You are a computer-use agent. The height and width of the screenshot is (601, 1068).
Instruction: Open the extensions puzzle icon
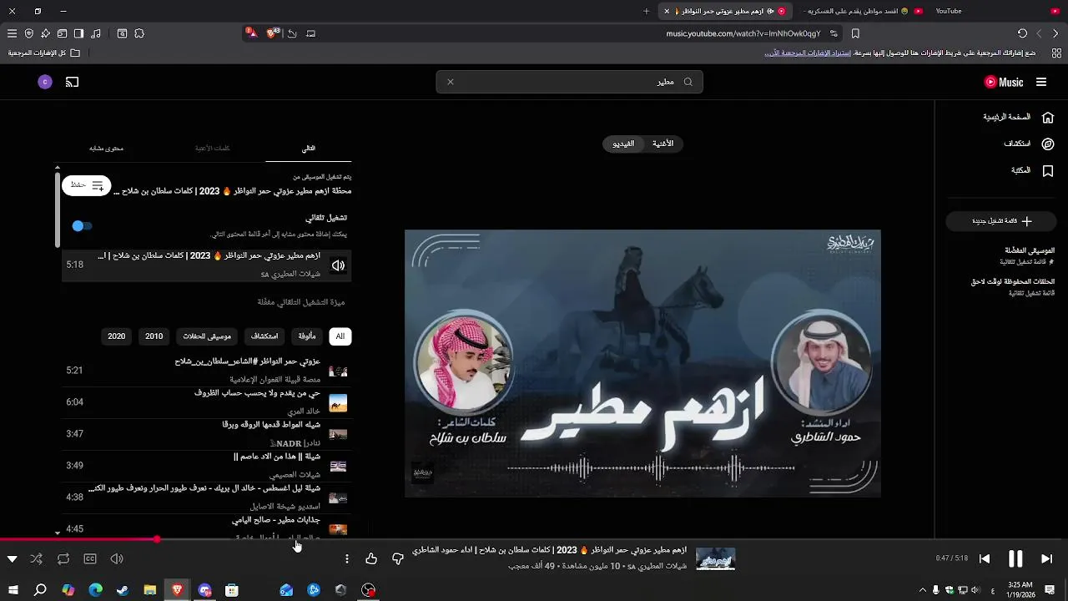tap(139, 33)
